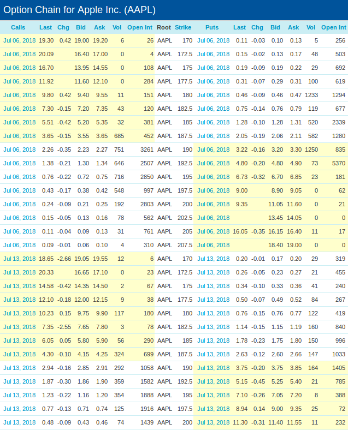Select put ask 19.00 at strike 207.5
Viewport: 348px width, 430px height.
pyautogui.click(x=294, y=245)
